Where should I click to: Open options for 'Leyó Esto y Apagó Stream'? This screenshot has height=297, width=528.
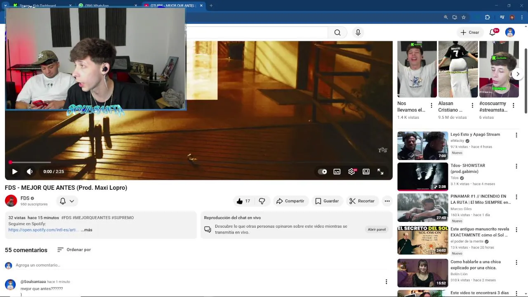coord(516,135)
